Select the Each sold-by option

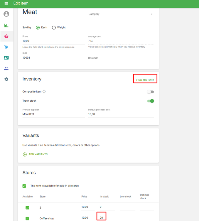coord(38,28)
